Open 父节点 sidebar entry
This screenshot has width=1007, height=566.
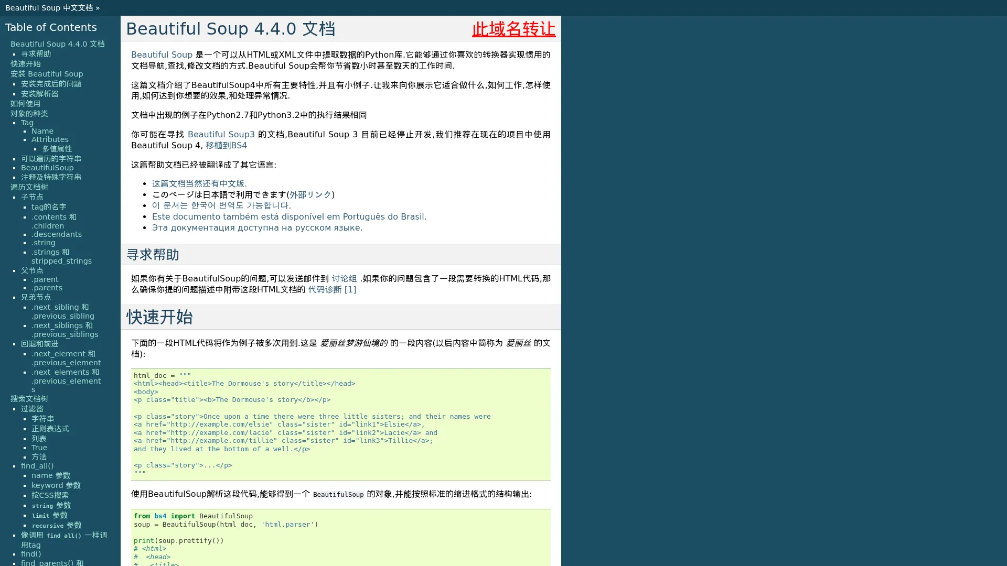(x=32, y=270)
